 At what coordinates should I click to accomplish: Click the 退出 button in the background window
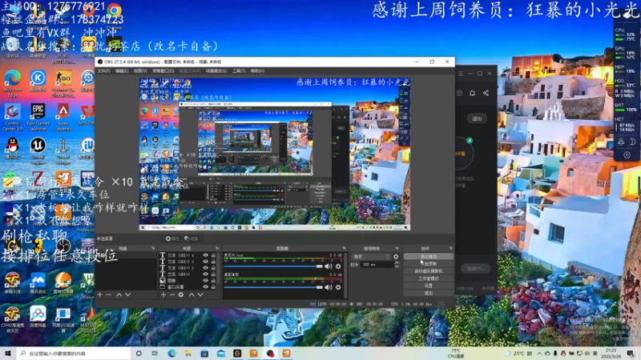click(x=477, y=118)
